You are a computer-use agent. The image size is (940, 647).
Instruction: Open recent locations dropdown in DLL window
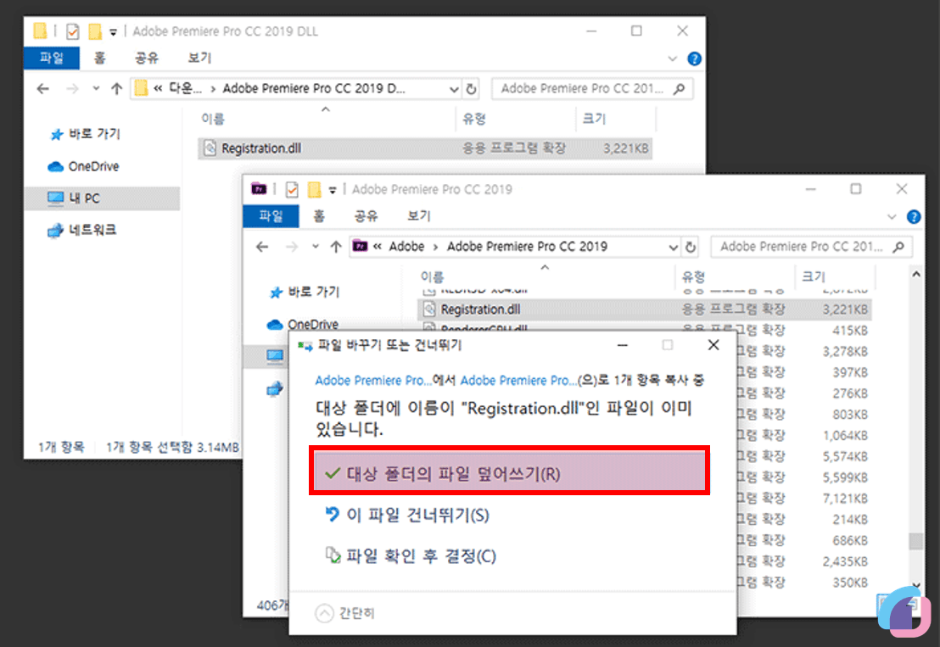tap(95, 89)
